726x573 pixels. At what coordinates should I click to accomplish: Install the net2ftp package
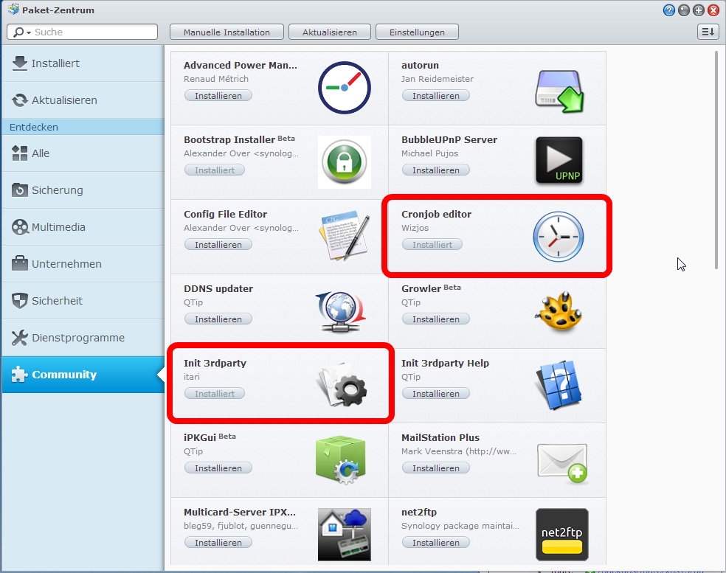tap(436, 543)
